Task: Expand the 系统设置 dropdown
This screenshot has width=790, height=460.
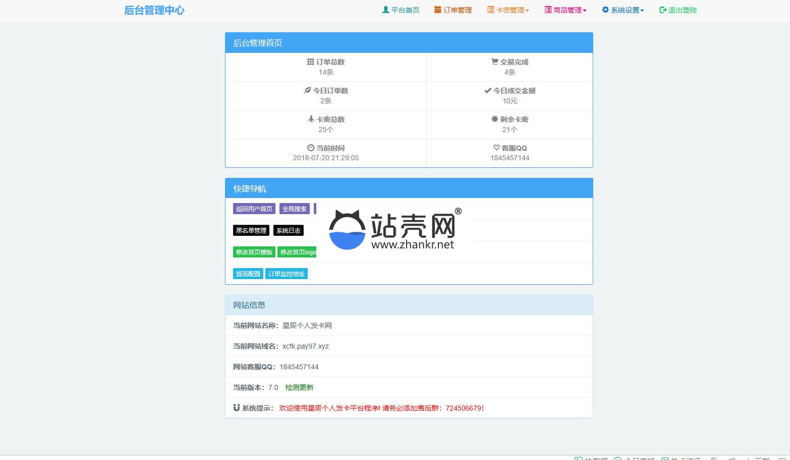Action: [x=623, y=10]
